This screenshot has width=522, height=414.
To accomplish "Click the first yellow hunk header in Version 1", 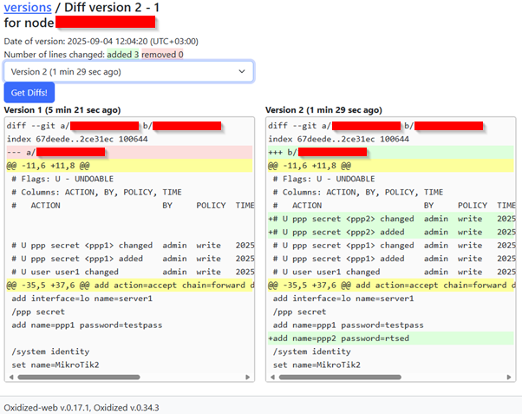I will coord(129,166).
